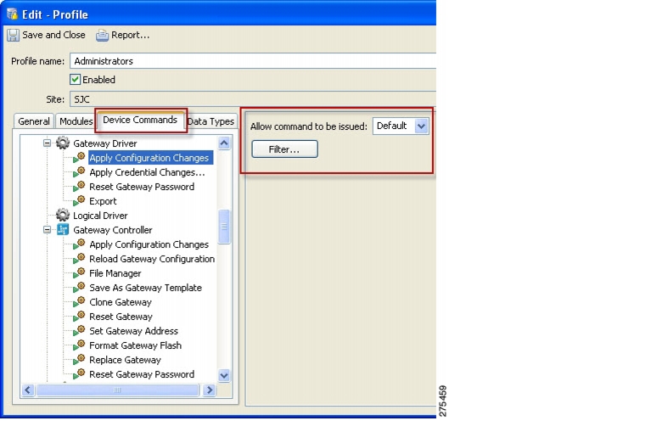Click the Reload Gateway Configuration command icon
Screen dimensions: 662x432
[79, 259]
